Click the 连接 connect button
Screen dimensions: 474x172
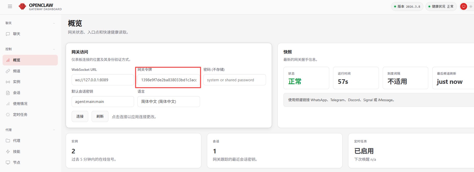point(80,116)
